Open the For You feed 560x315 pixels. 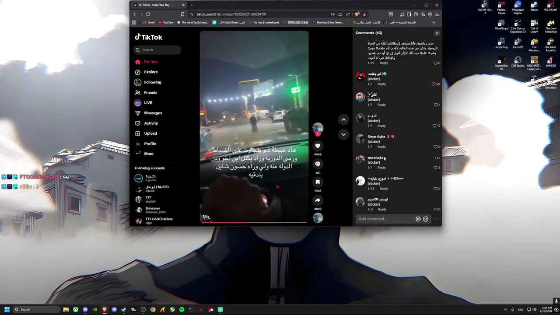tap(147, 62)
